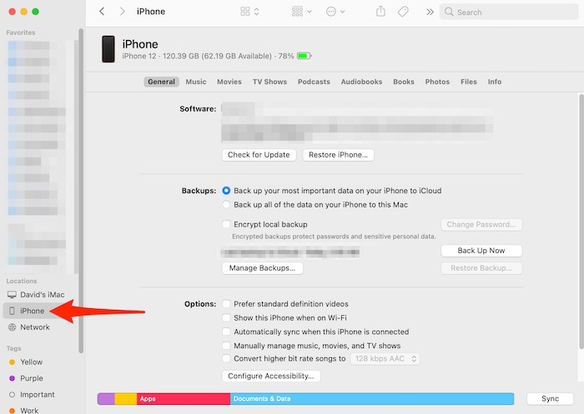Screen dimensions: 584x414
Task: Click the Sync button
Action: [x=550, y=399]
